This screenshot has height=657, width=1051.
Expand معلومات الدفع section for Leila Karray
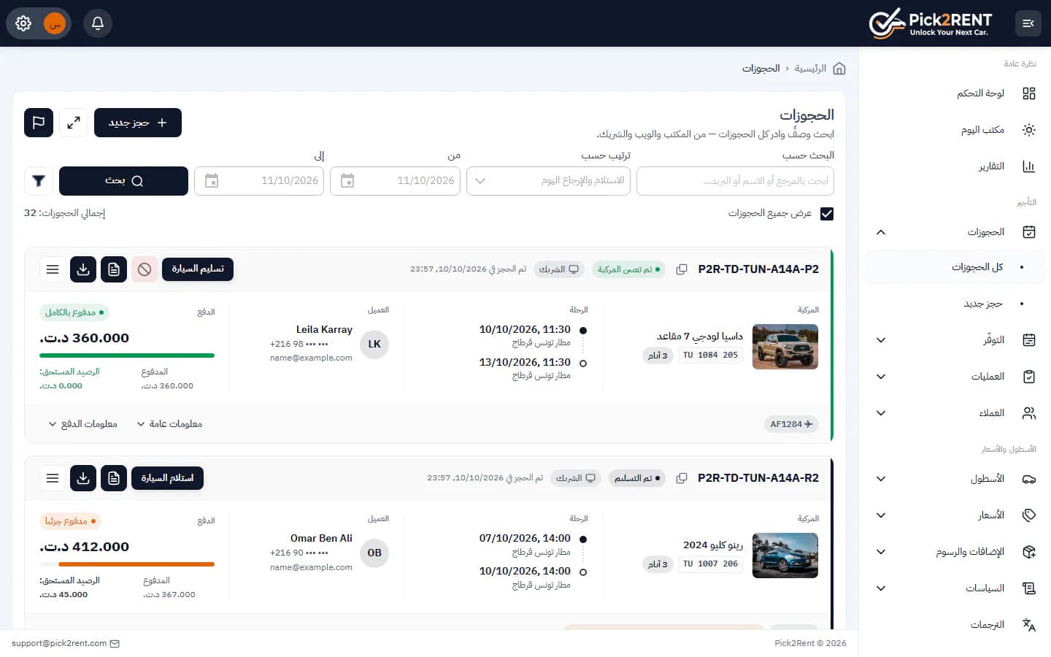point(82,424)
